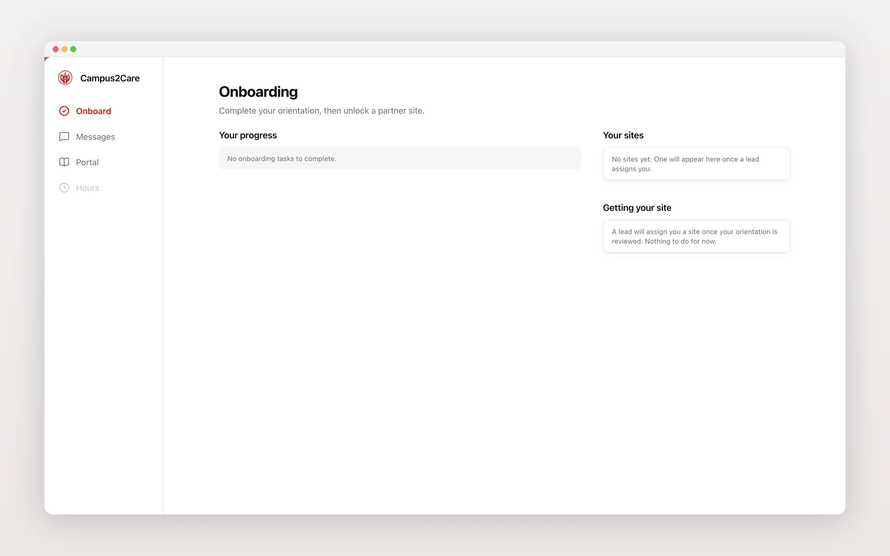
Task: Click the "No sites yet" card
Action: [x=696, y=164]
